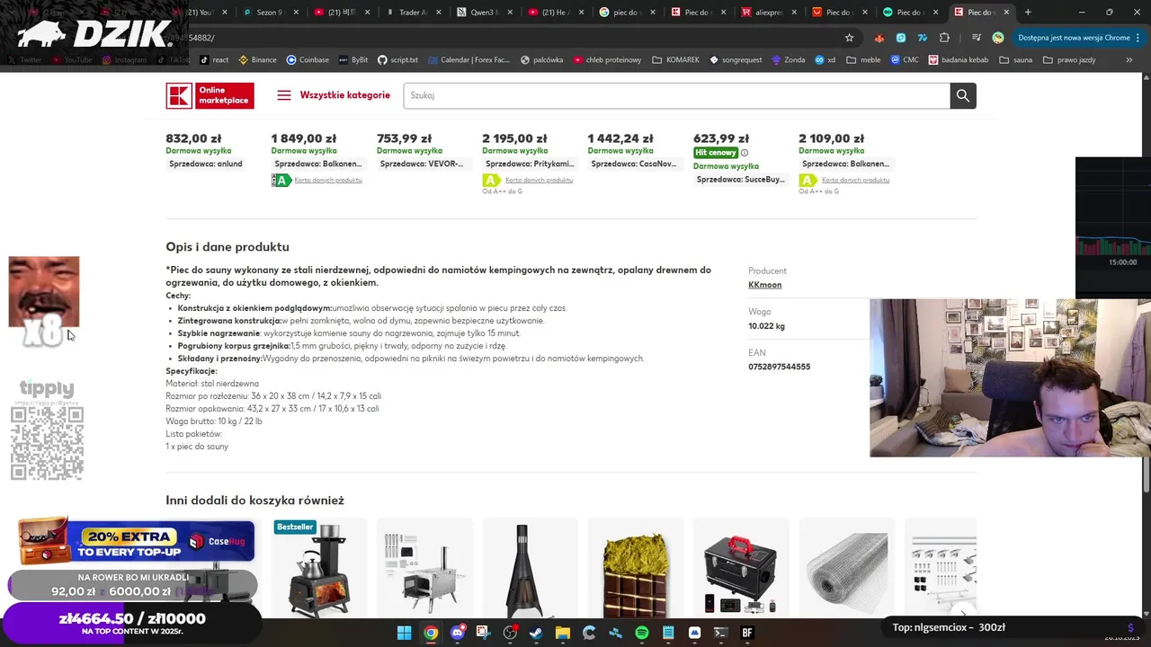
Task: Open the songrequest bookmark
Action: coord(736,60)
